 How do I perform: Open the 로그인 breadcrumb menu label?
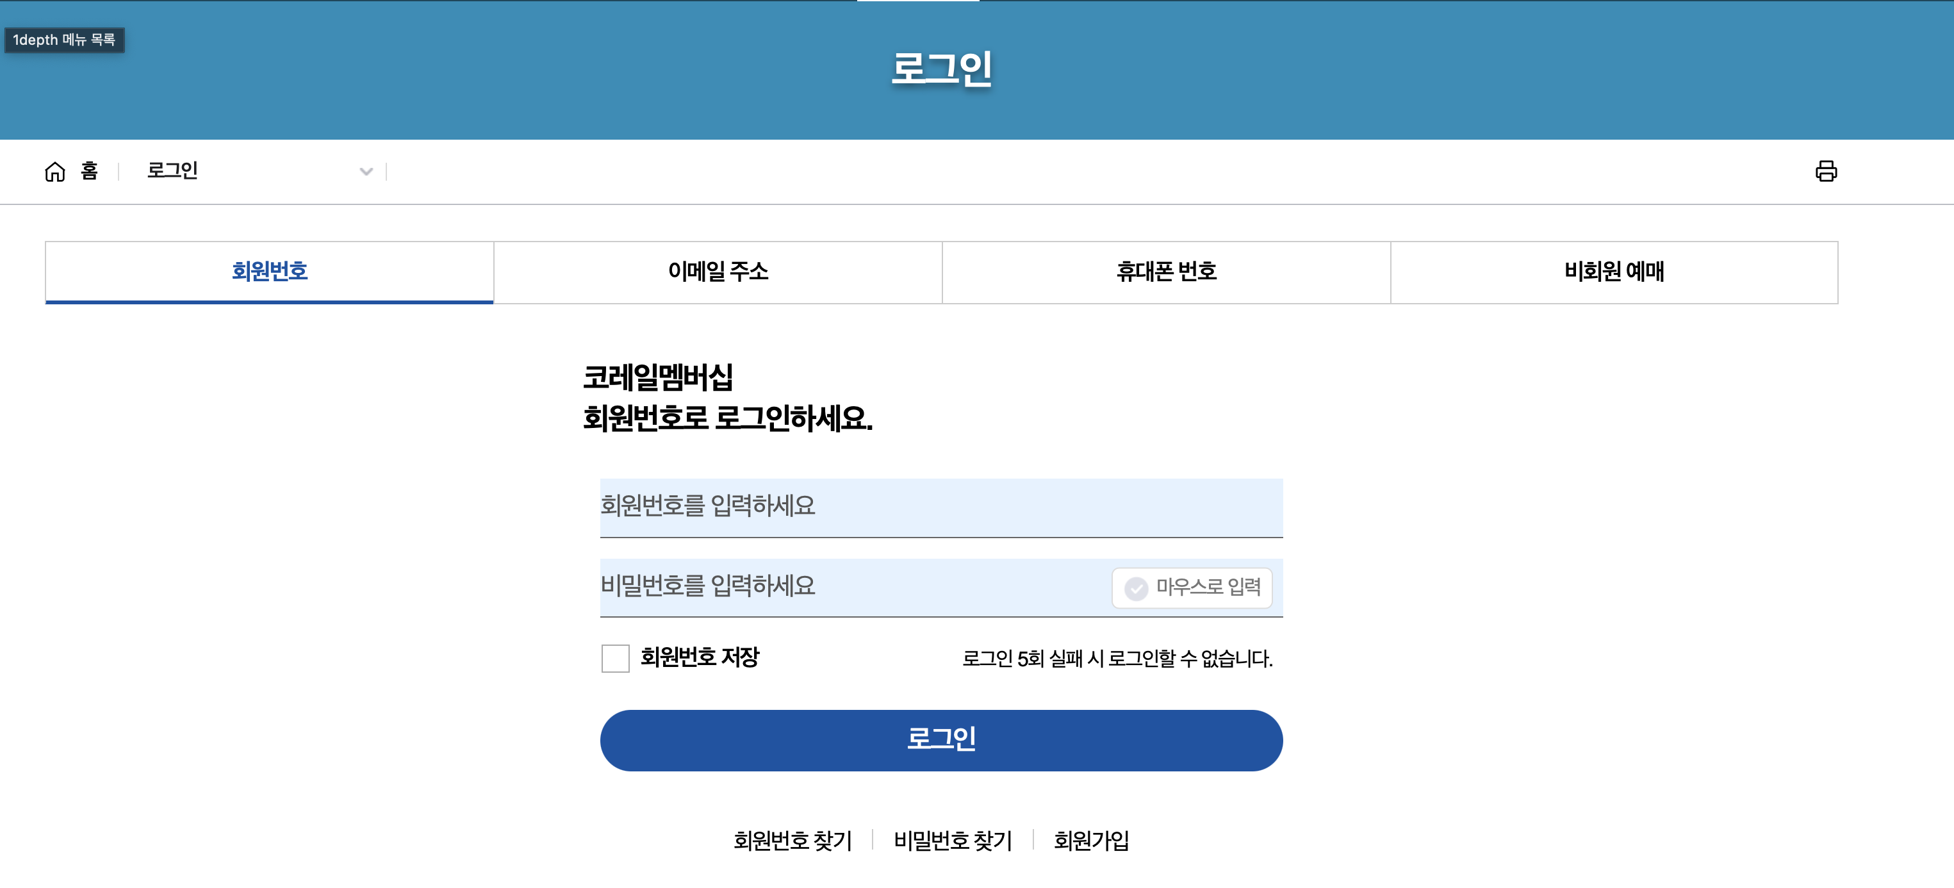[172, 170]
